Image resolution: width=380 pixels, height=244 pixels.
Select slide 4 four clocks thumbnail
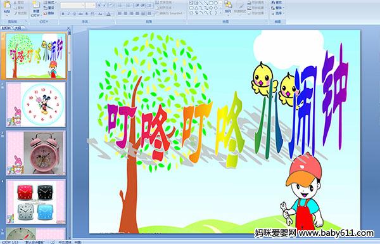point(36,202)
